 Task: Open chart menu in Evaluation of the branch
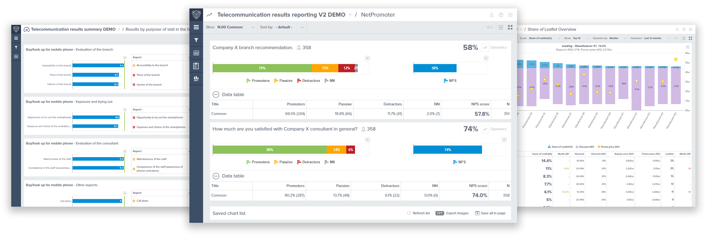pos(125,57)
